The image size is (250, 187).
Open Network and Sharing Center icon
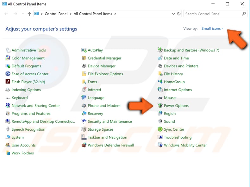[x=8, y=106]
